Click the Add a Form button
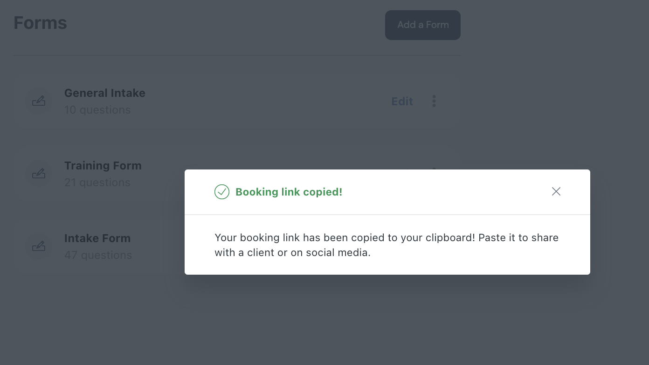This screenshot has height=365, width=649. click(x=423, y=25)
